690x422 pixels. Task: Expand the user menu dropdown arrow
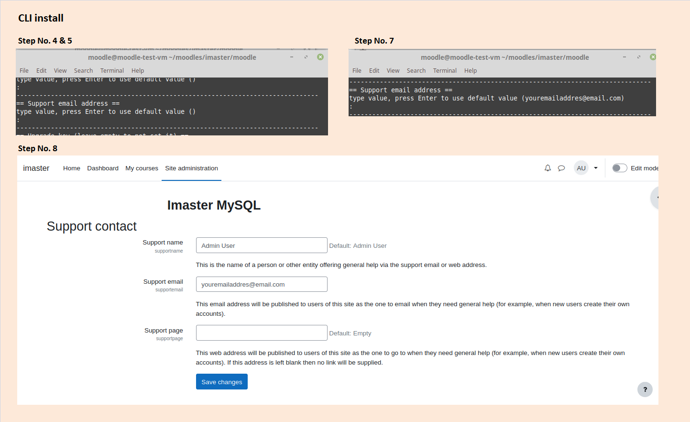tap(596, 168)
